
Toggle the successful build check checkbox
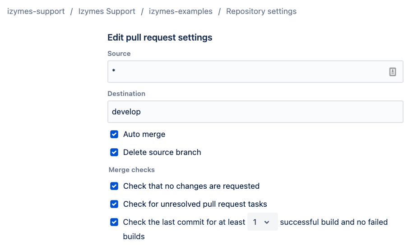pyautogui.click(x=114, y=222)
